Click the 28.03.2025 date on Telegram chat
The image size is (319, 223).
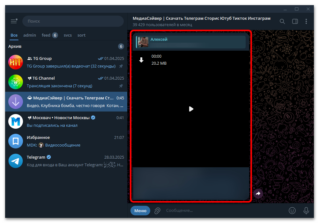pos(114,157)
